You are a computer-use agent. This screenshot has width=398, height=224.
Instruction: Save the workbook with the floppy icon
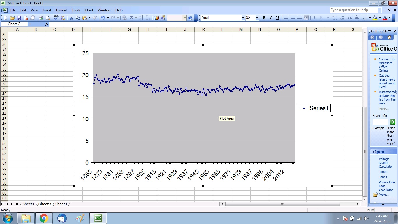pyautogui.click(x=19, y=18)
